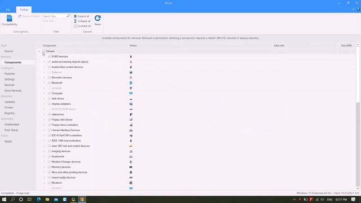This screenshot has height=203, width=361.
Task: Uncheck audio processing objects (apos) checkbox
Action: 49,61
